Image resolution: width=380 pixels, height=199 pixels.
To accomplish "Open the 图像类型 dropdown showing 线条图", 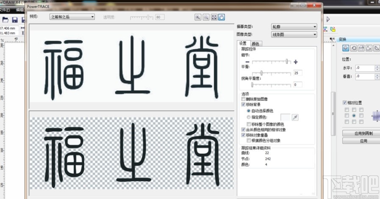I will point(294,35).
